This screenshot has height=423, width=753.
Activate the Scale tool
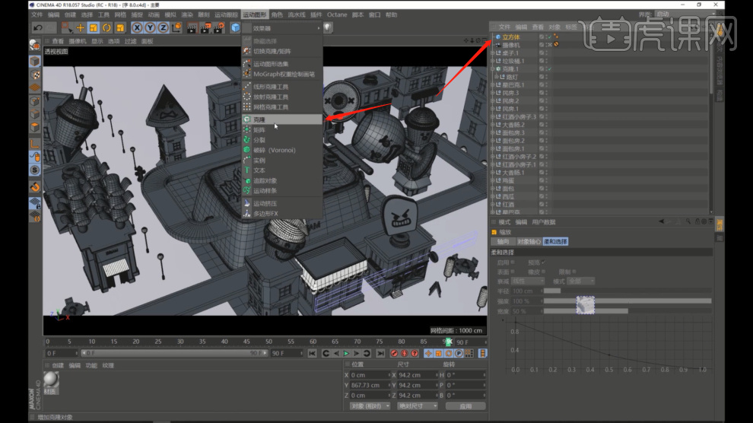94,28
